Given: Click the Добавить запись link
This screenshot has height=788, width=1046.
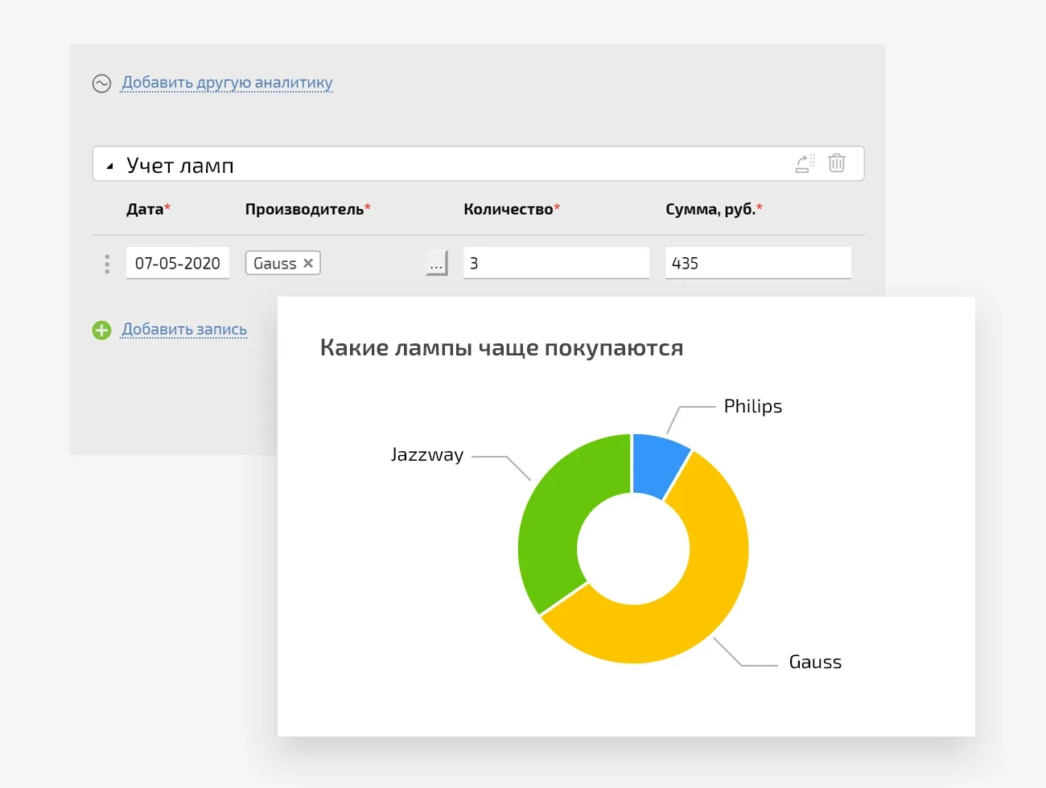Looking at the screenshot, I should tap(184, 330).
